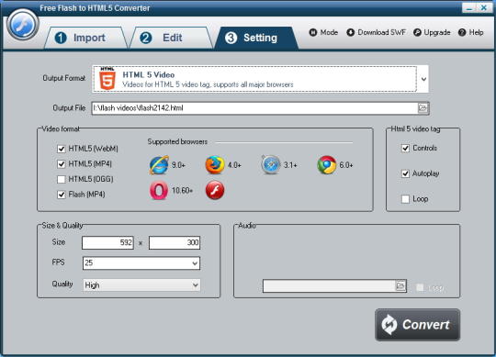Uncheck the HTML5 (WebM) checkbox
Screen dimensions: 496x357
pyautogui.click(x=61, y=149)
